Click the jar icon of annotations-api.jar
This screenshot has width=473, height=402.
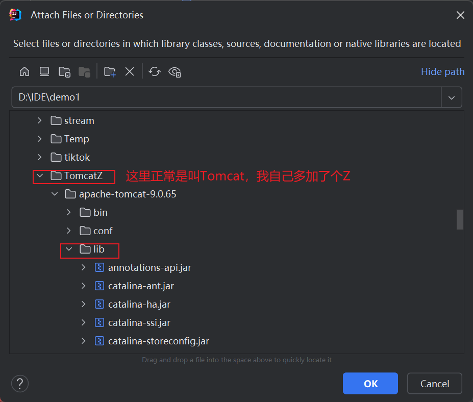coord(99,267)
